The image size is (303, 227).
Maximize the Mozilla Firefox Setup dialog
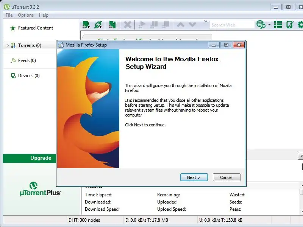pos(226,45)
